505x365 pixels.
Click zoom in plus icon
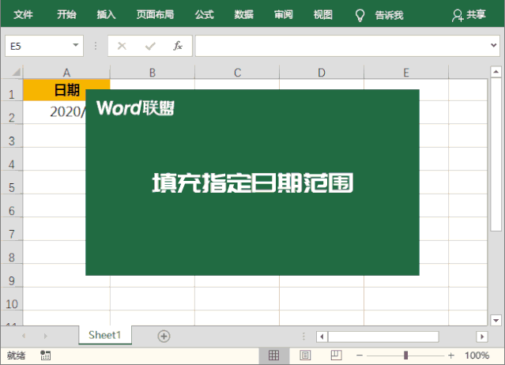coord(451,356)
